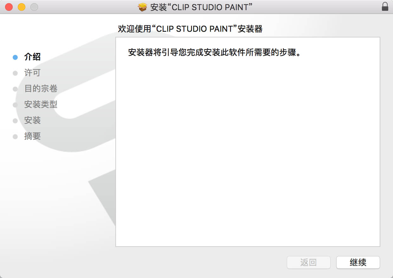
Task: Click the gray bullet beside 许可
Action: 15,73
